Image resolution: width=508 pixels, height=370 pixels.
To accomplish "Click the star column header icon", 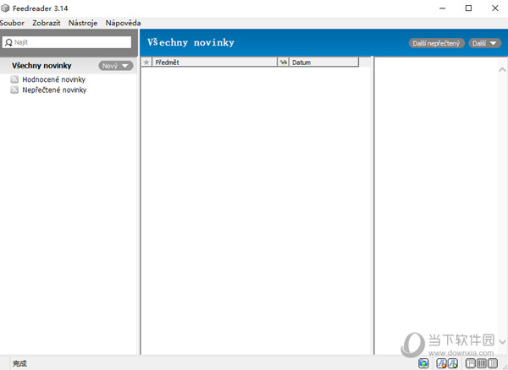I will coord(146,63).
